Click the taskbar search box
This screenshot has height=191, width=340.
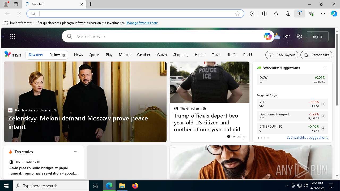click(51, 186)
